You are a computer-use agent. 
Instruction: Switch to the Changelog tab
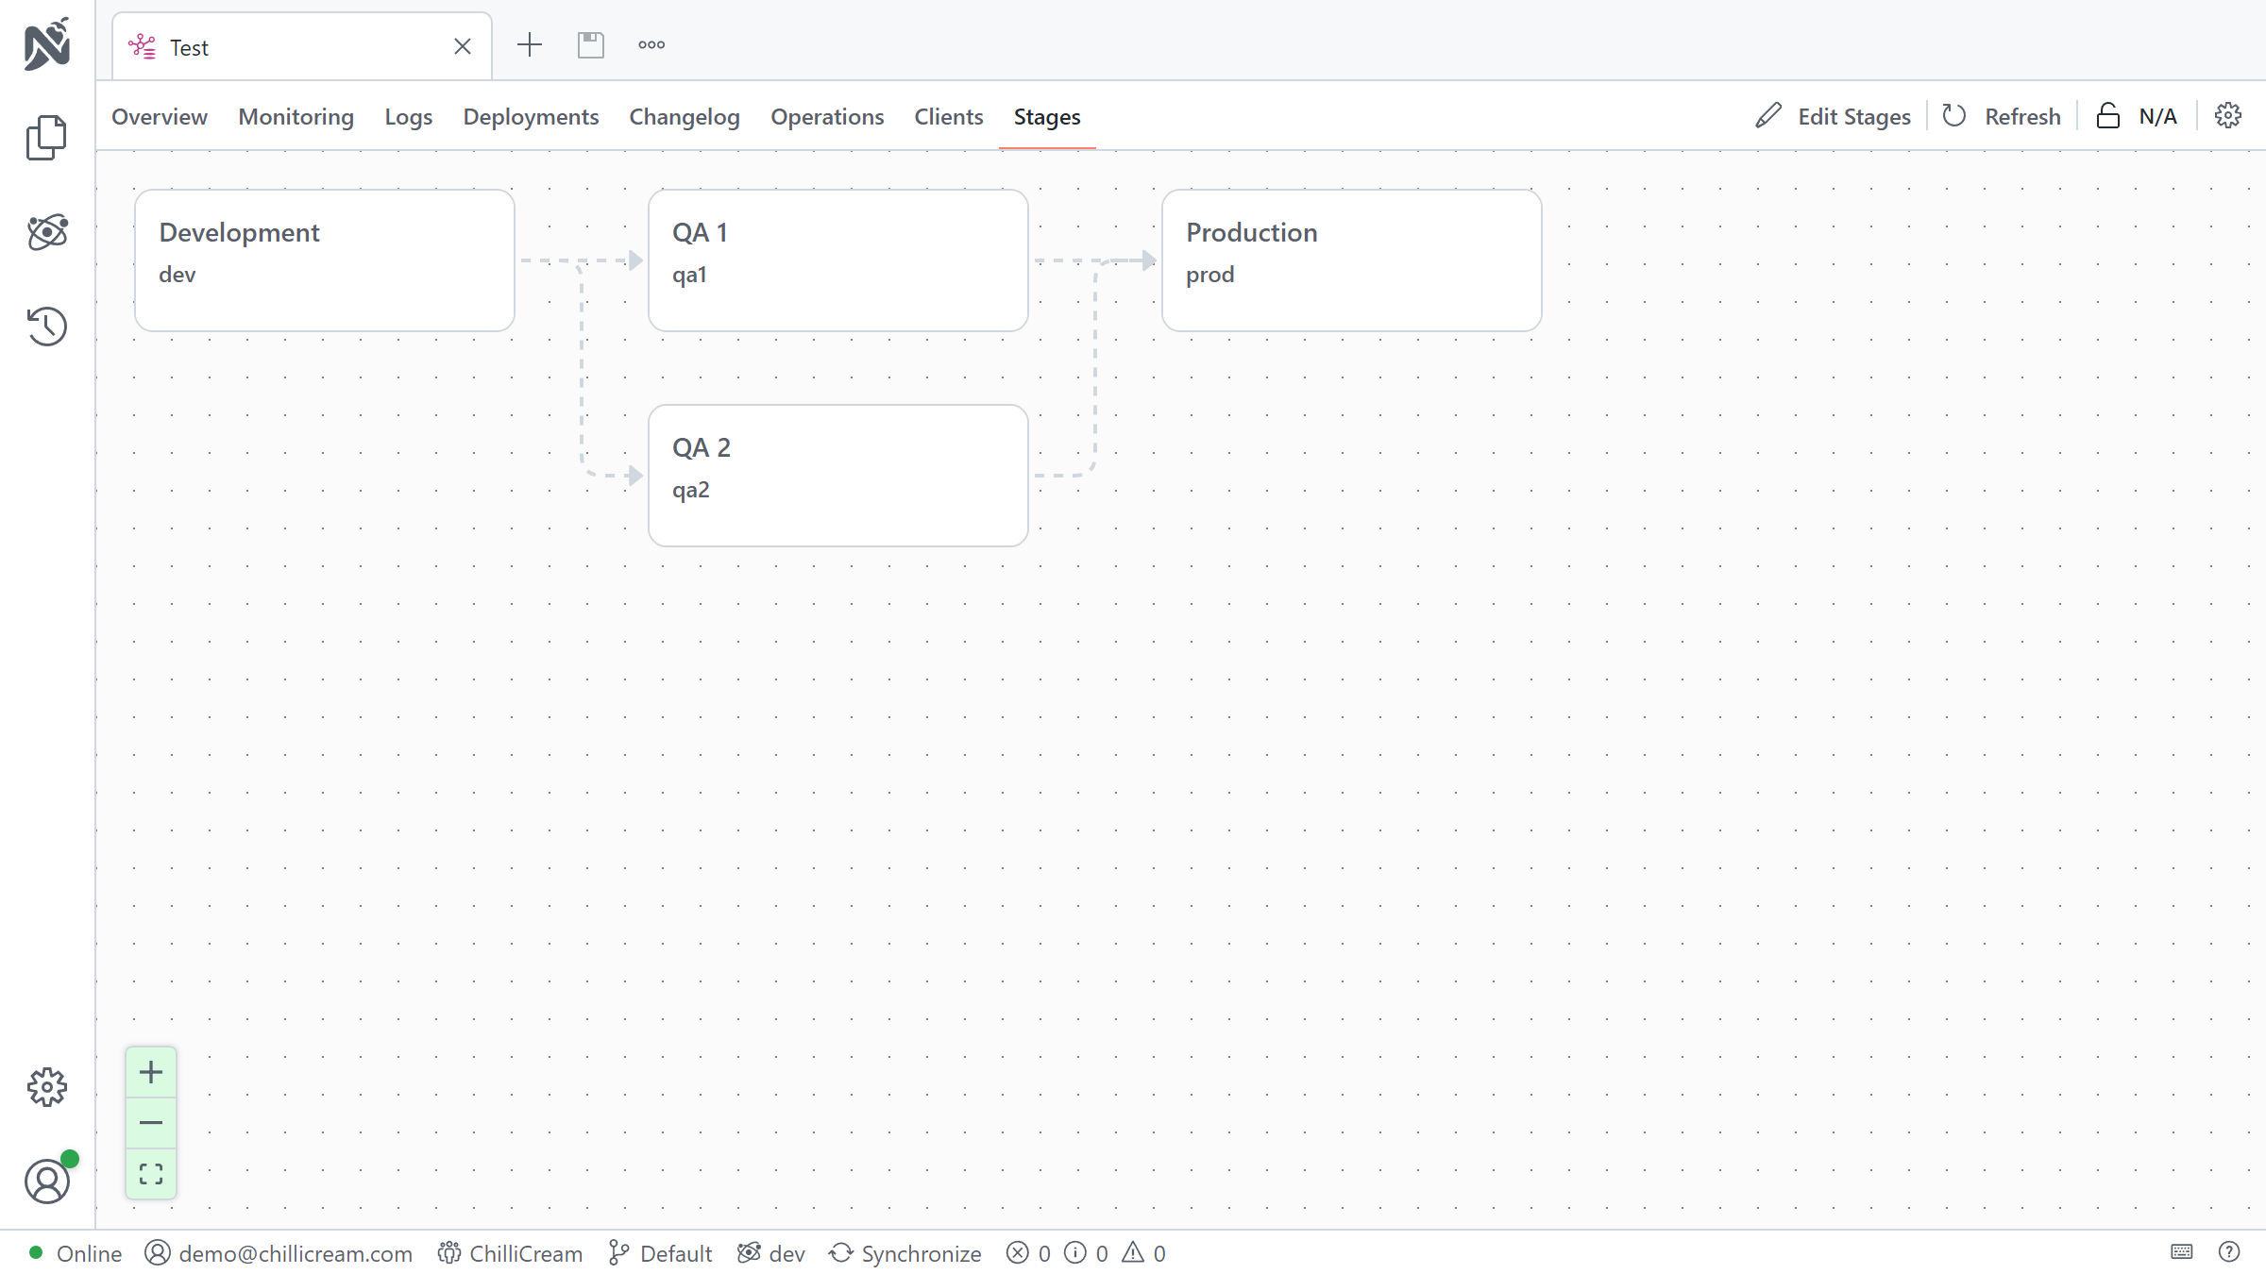click(x=685, y=116)
